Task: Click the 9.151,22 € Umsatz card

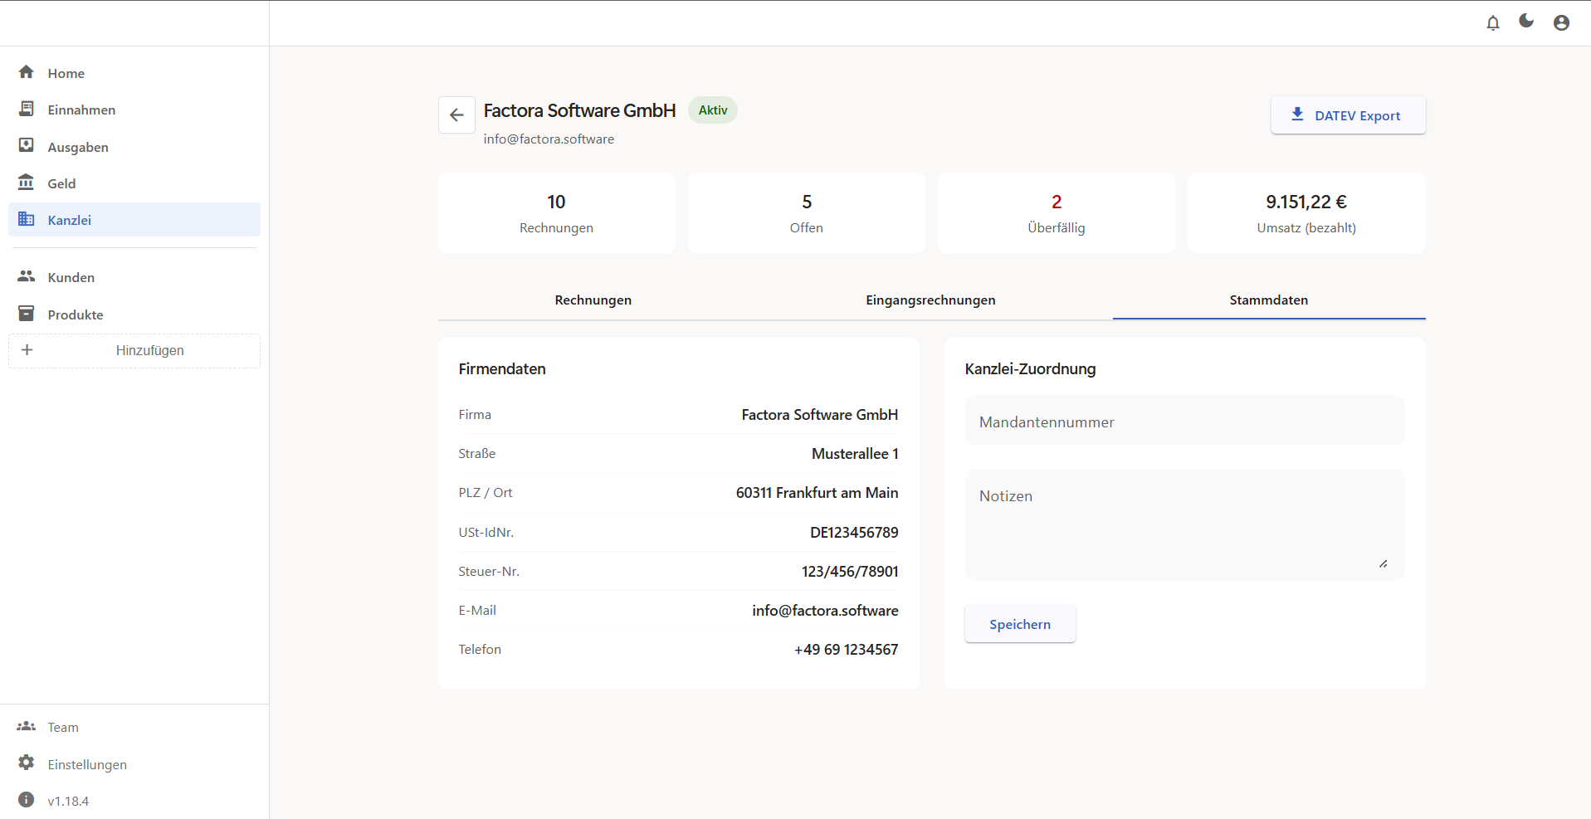Action: click(1306, 213)
